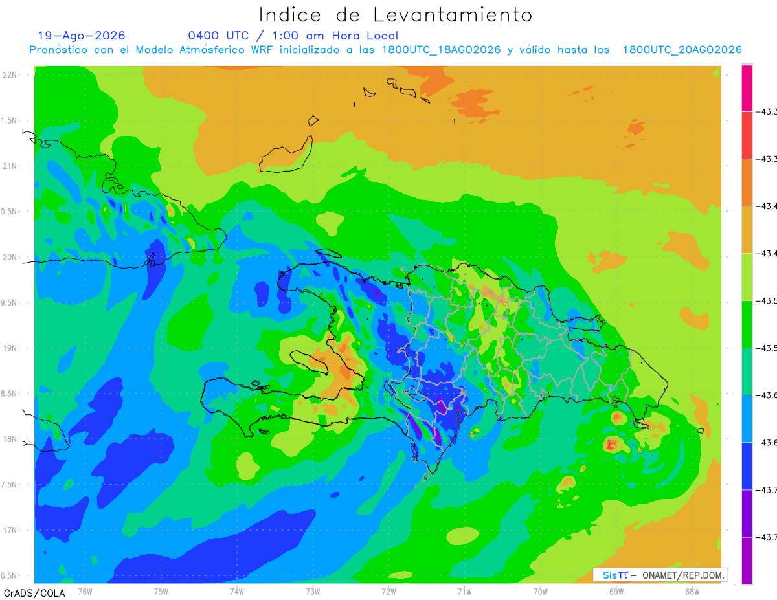The image size is (777, 600).
Task: Select the date '19-Ago-2026'
Action: pyautogui.click(x=82, y=36)
